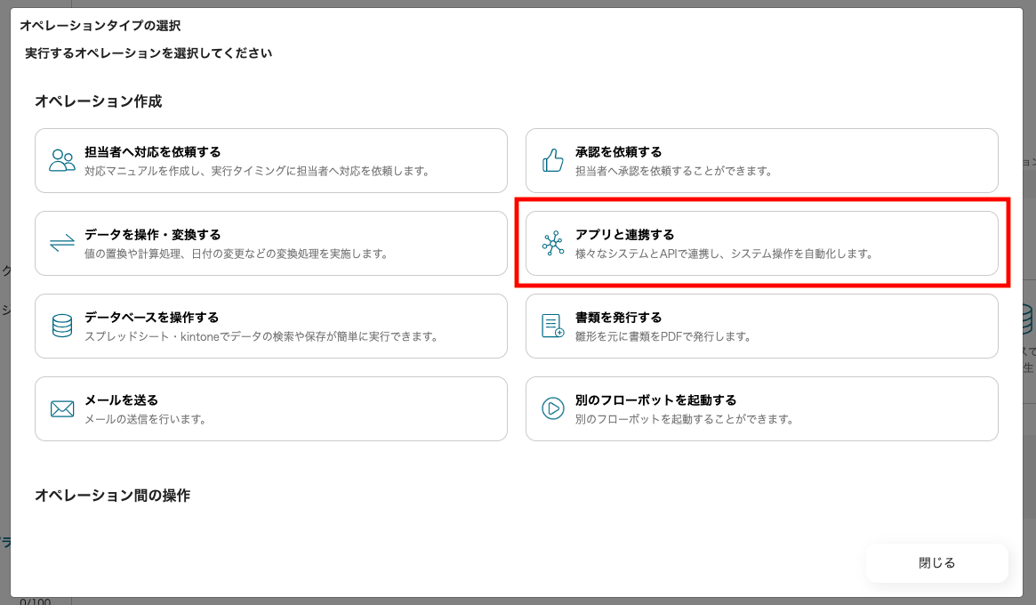Pick the 別のフローボットを起動する title
The image size is (1036, 605).
pos(655,400)
